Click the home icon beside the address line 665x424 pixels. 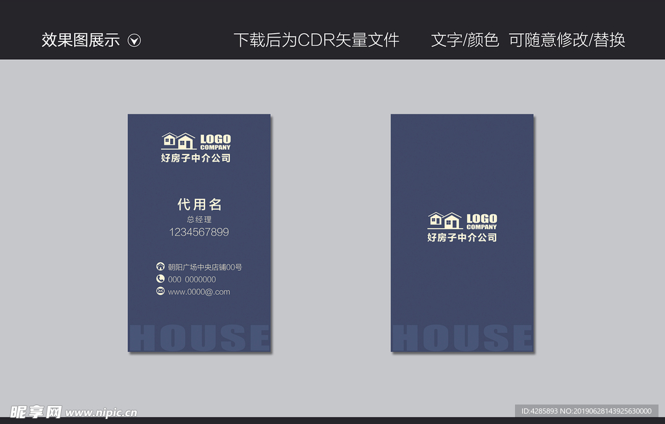click(160, 266)
